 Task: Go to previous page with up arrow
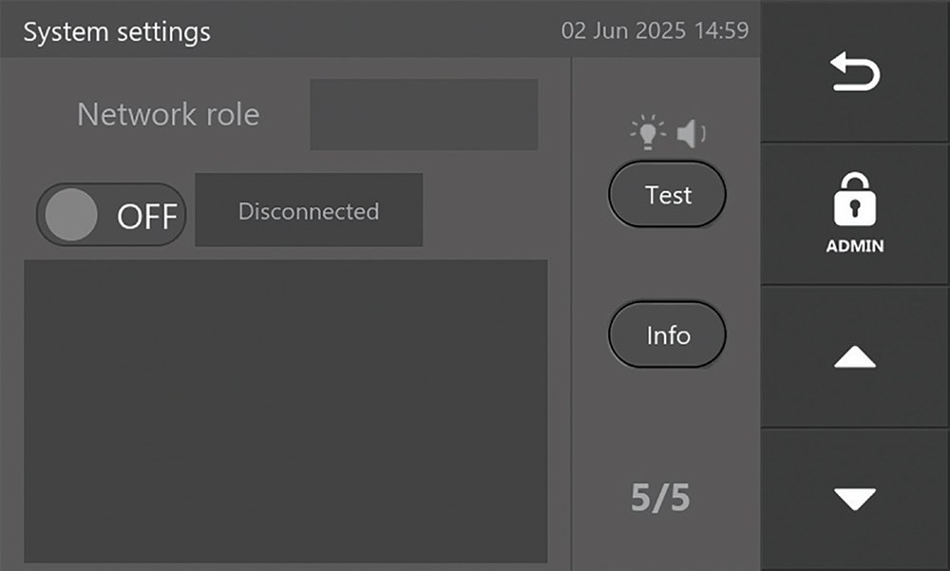(854, 357)
